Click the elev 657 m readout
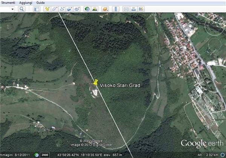The width and height of the screenshot is (226, 158). [113, 155]
